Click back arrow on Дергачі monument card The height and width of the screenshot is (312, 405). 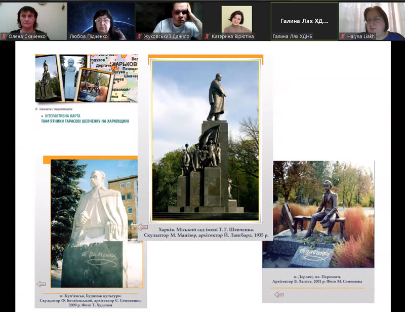pyautogui.click(x=278, y=294)
